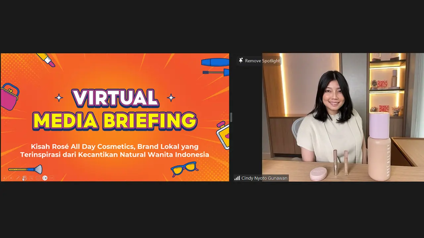Click the signal strength bars icon

(x=237, y=178)
